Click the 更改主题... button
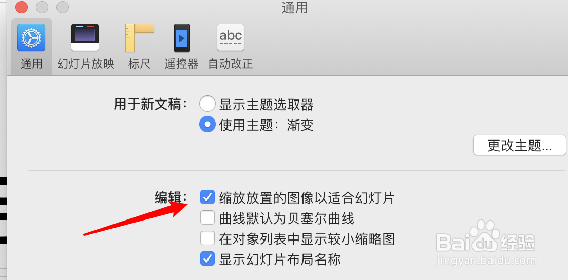The image size is (568, 280). (x=519, y=146)
